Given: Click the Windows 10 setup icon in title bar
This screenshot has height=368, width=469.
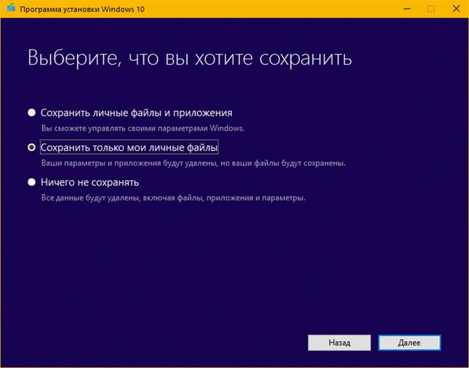Looking at the screenshot, I should [11, 8].
